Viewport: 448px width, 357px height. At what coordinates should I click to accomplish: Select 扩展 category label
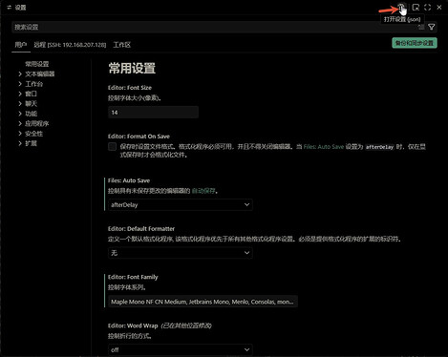31,143
